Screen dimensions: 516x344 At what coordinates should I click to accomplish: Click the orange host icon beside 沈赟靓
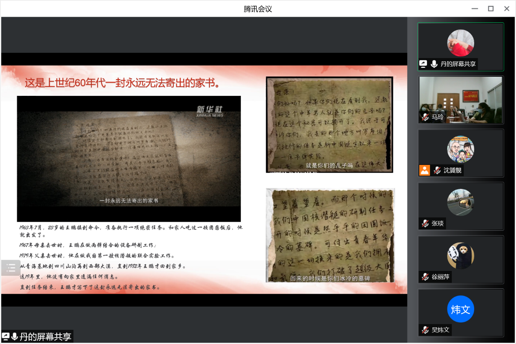pyautogui.click(x=425, y=171)
